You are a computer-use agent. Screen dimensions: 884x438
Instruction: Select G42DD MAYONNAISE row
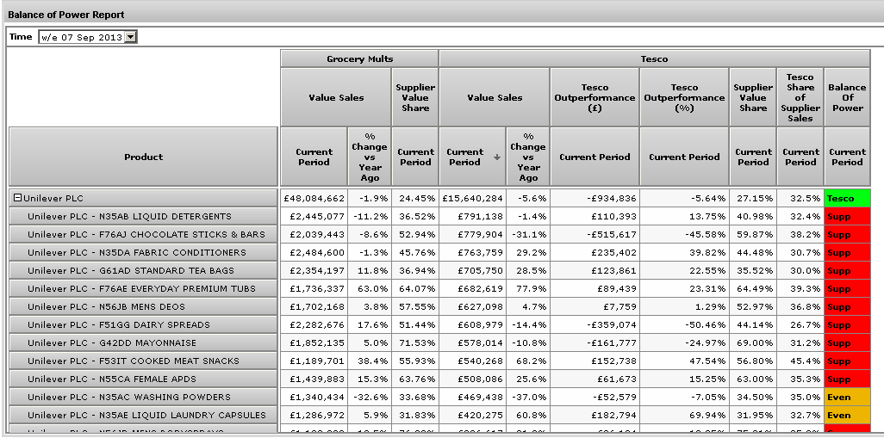[x=143, y=342]
